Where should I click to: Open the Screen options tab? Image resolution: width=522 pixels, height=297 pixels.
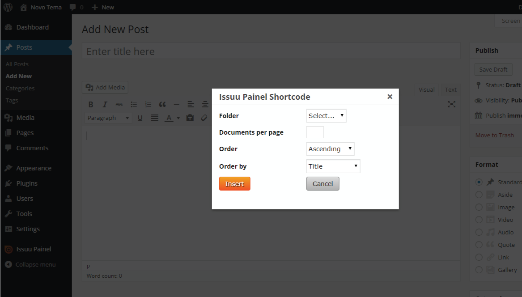click(509, 21)
